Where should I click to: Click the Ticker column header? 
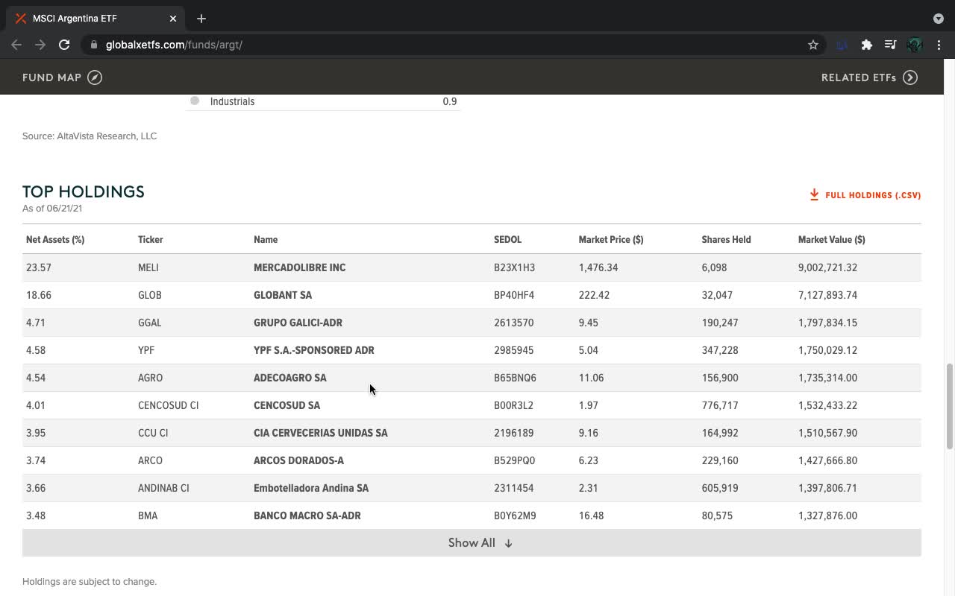[150, 240]
